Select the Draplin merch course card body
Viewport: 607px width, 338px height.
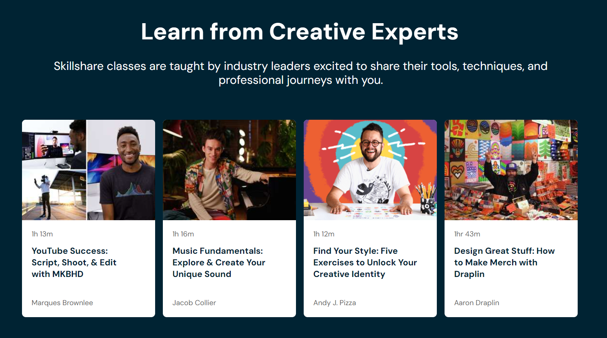click(x=511, y=268)
